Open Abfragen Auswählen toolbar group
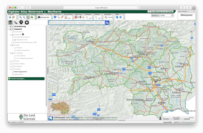 coord(63,14)
